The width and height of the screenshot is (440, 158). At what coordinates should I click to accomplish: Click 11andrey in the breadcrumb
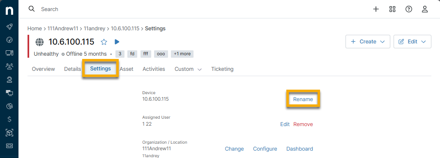pyautogui.click(x=94, y=29)
